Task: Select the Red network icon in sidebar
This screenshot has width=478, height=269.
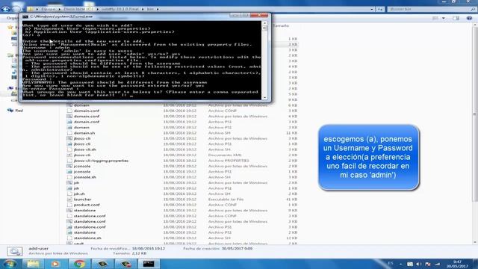Action: (10, 111)
